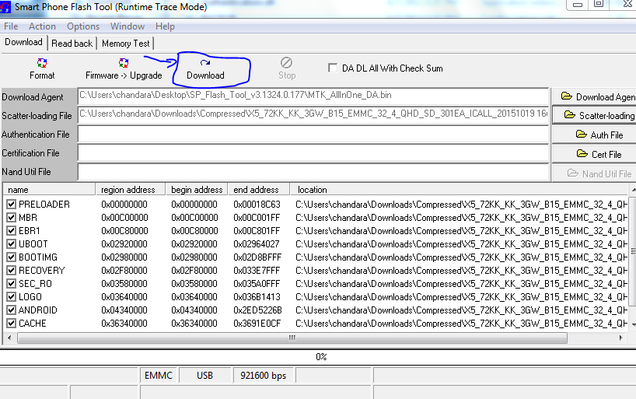This screenshot has height=399, width=636.
Task: Click the vertical scrollbar down arrow
Action: pos(633,324)
